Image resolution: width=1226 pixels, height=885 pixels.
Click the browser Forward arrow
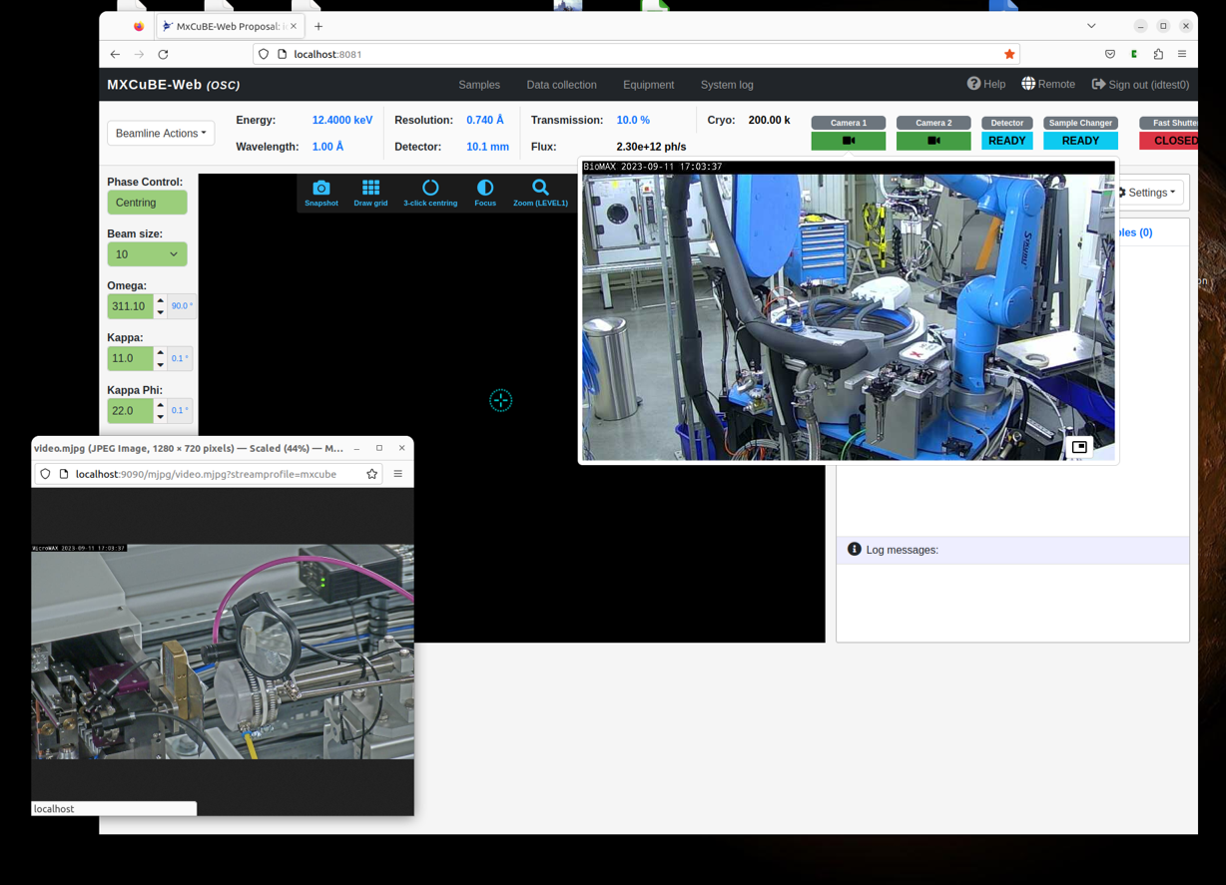coord(139,54)
